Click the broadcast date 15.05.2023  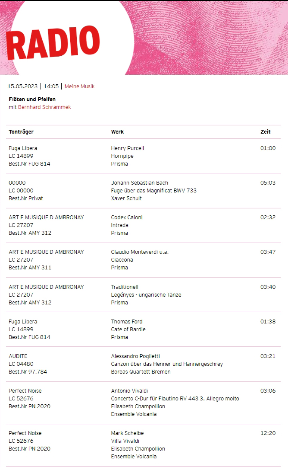23,86
